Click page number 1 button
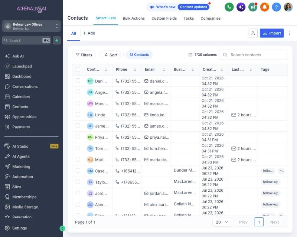The image size is (297, 237). click(x=259, y=222)
